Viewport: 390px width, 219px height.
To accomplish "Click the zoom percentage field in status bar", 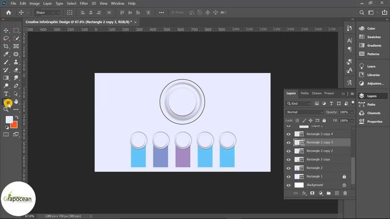I will click(x=29, y=216).
